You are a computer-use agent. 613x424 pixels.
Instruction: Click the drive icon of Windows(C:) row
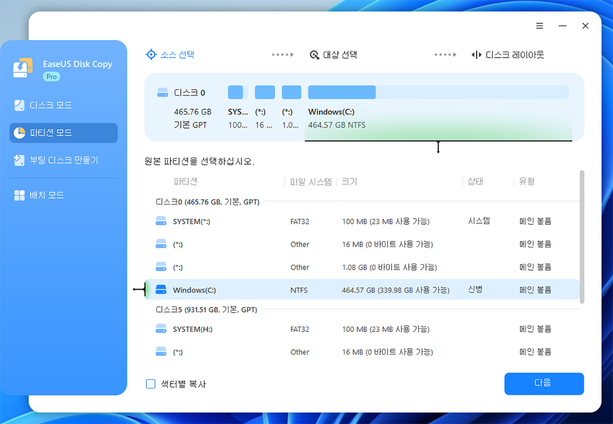[161, 290]
